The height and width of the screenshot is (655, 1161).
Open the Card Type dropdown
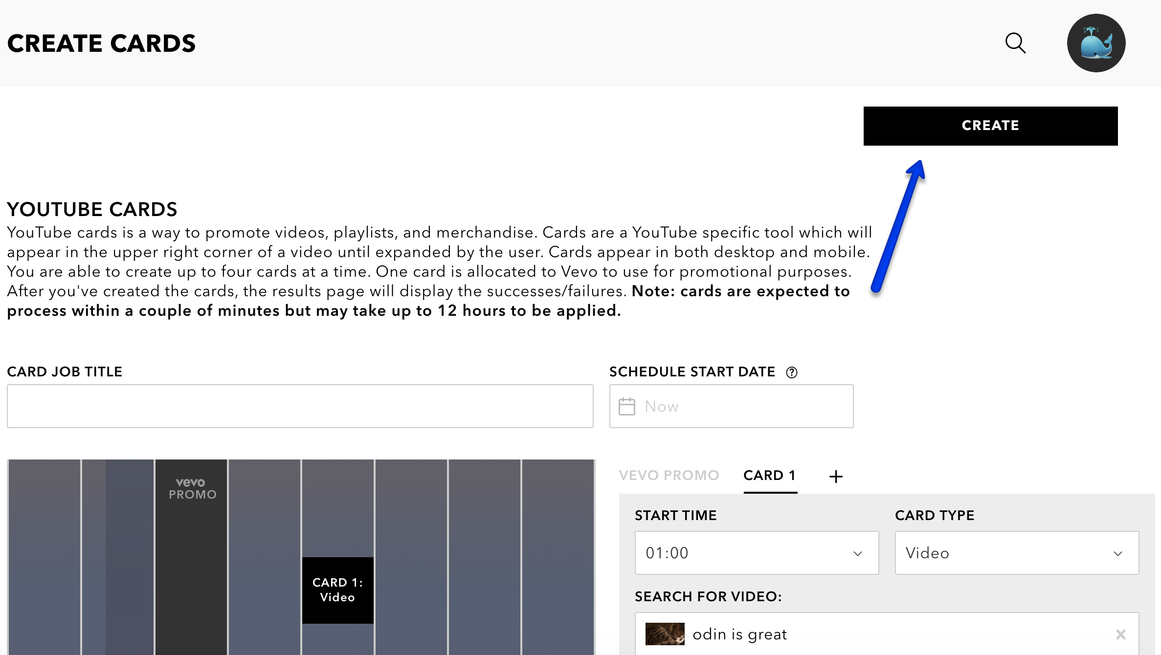[x=1017, y=553]
